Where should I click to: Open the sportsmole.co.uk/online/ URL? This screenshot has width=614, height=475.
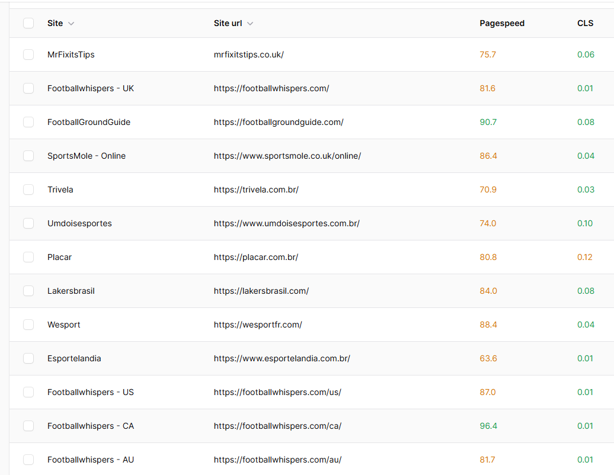287,156
